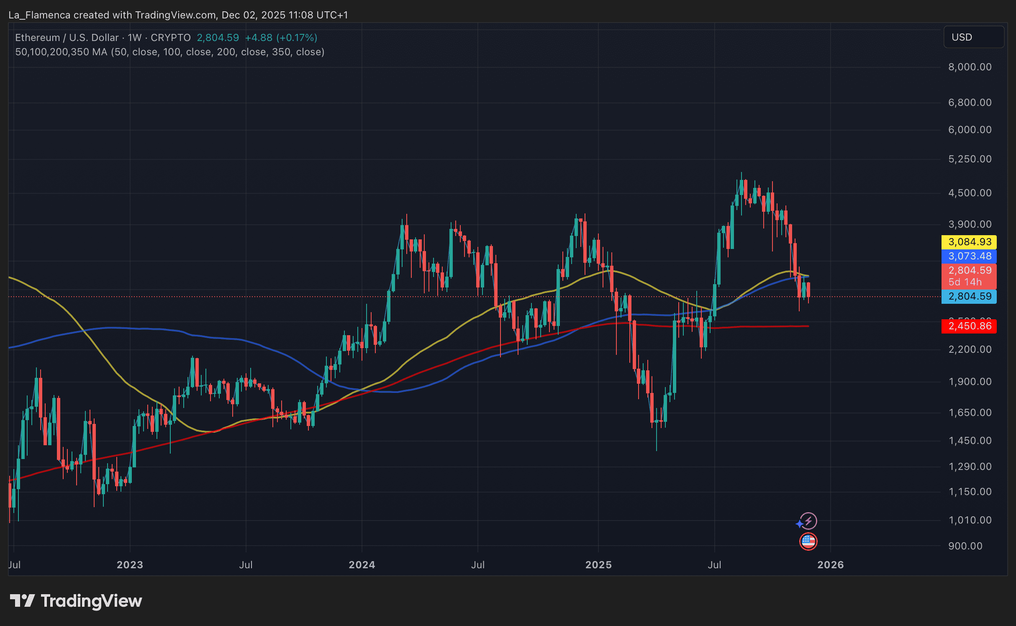Click the 8,000.00 price scale label

(x=969, y=67)
